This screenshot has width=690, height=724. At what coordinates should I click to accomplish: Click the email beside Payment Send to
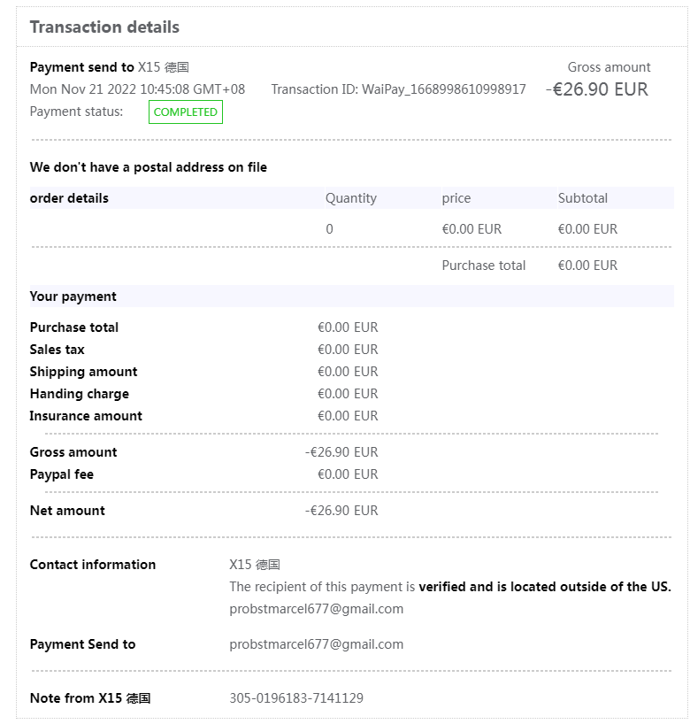pyautogui.click(x=316, y=644)
